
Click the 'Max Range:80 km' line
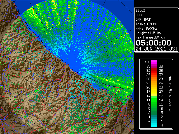150,37
